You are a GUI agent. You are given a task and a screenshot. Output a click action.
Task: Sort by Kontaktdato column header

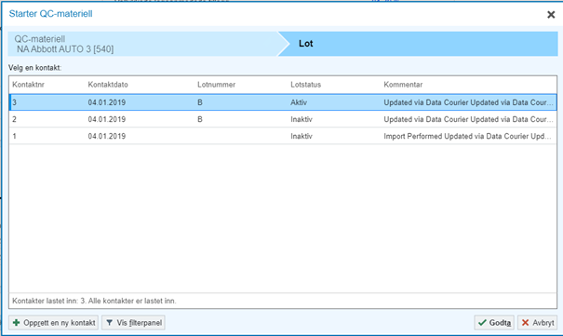[108, 85]
